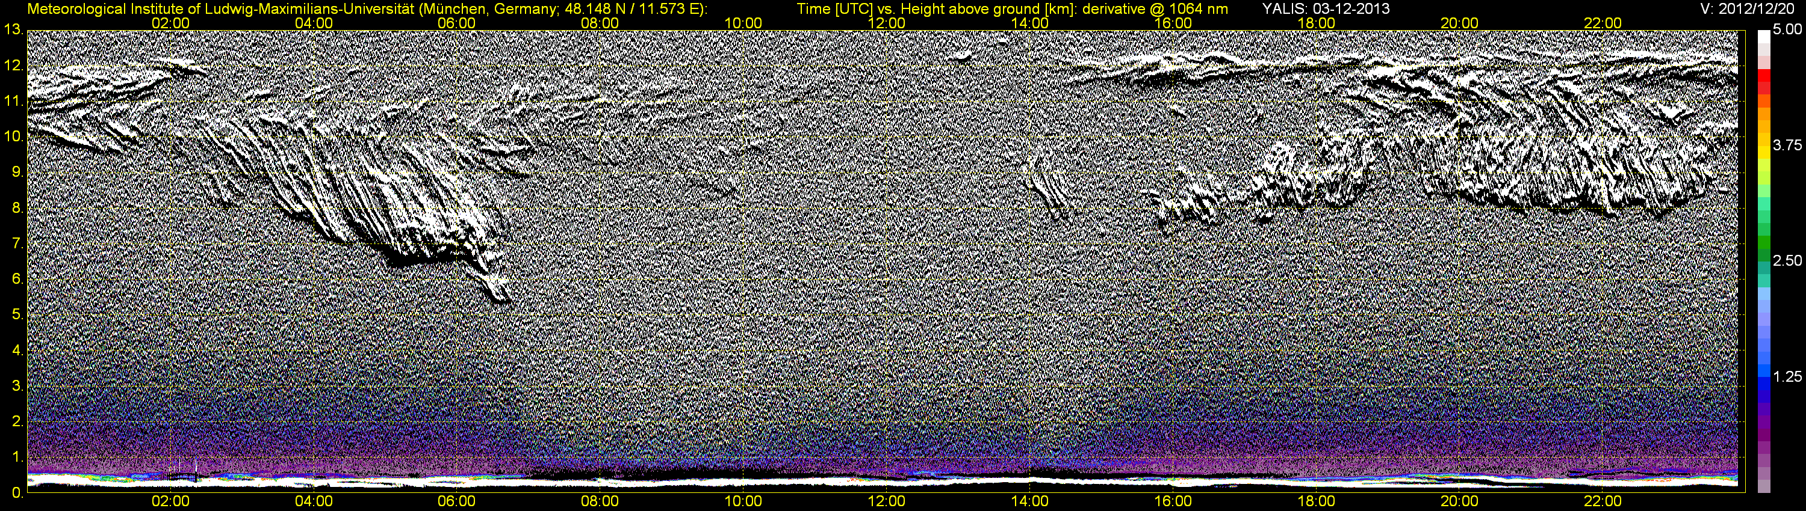Click the top time axis label 14:00

tap(1030, 23)
